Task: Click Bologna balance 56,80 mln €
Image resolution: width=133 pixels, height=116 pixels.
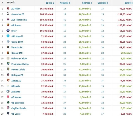Action: [126, 75]
